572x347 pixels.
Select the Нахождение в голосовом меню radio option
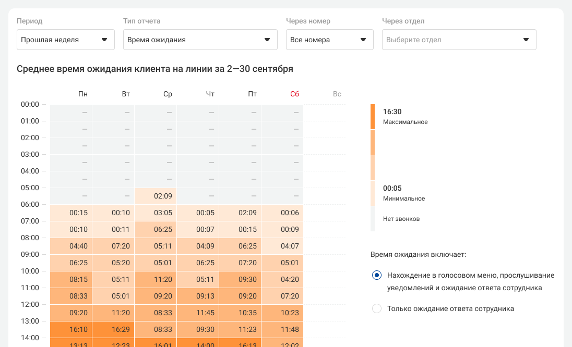coord(377,275)
